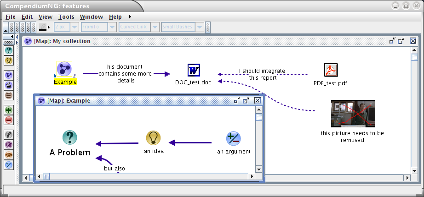Open the Small Dashes line style dropdown

[x=200, y=27]
